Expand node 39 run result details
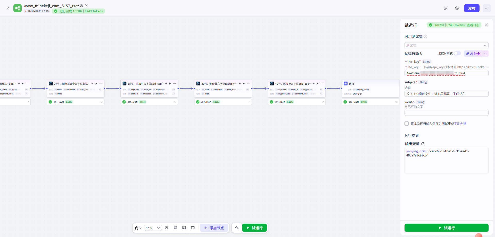This screenshot has height=237, width=495. tap(249, 102)
